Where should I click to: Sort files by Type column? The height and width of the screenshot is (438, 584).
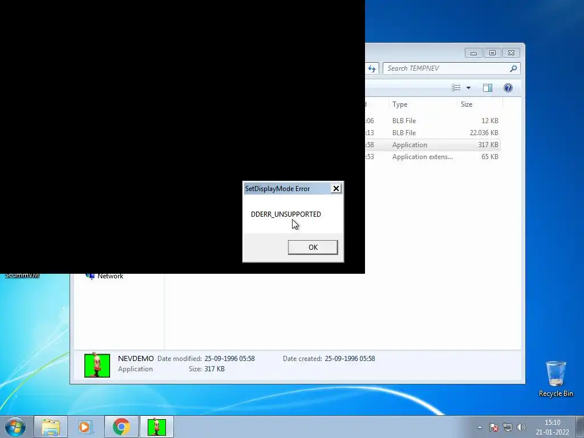pos(423,104)
